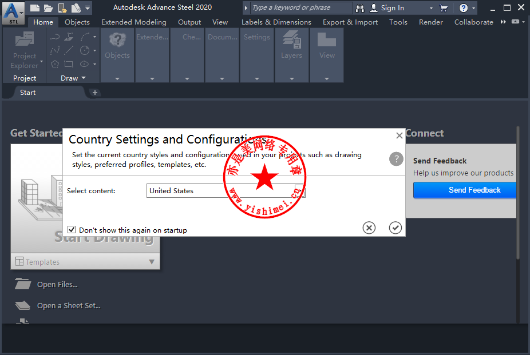Click the Objects panel icon in ribbon

(117, 40)
